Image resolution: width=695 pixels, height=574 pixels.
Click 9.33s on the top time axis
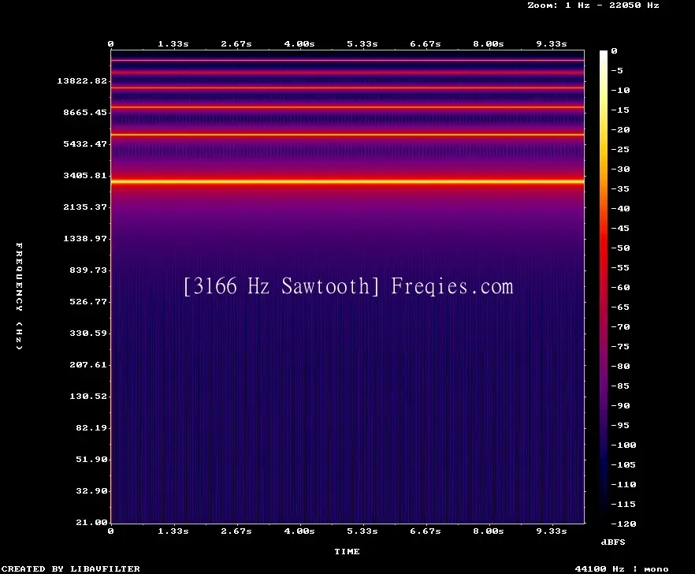pyautogui.click(x=552, y=44)
